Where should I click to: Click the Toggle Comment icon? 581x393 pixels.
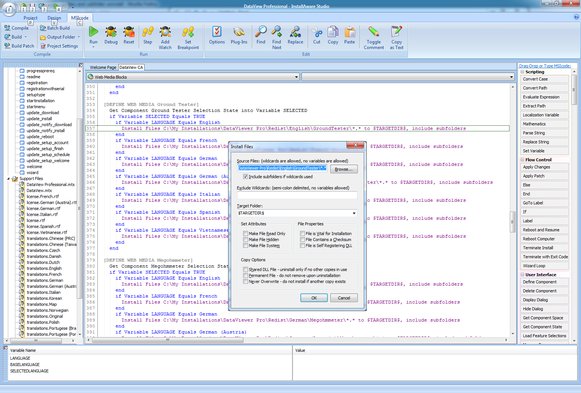[x=374, y=32]
